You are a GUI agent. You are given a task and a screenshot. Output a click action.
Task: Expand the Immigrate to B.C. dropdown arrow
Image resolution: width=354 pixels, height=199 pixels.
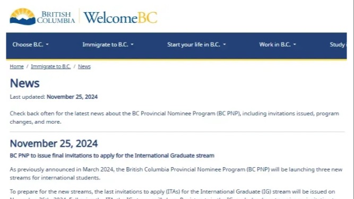coord(132,45)
